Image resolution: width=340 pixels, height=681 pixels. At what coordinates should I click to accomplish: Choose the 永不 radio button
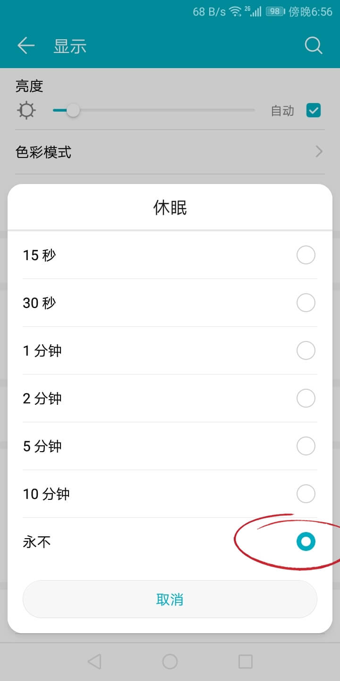pyautogui.click(x=306, y=541)
